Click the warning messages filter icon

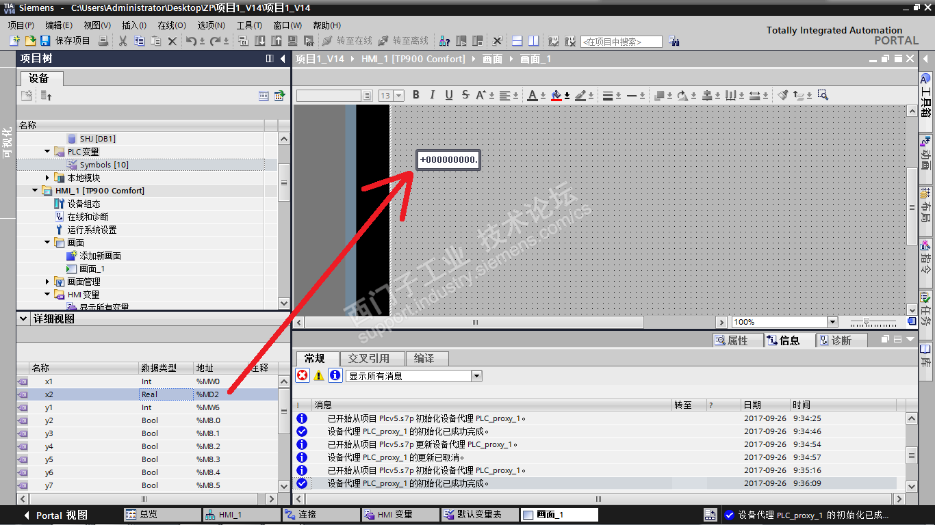(x=319, y=375)
